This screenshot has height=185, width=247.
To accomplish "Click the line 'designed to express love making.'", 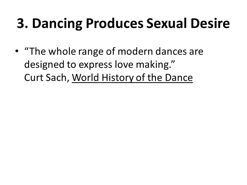I will (100, 65).
